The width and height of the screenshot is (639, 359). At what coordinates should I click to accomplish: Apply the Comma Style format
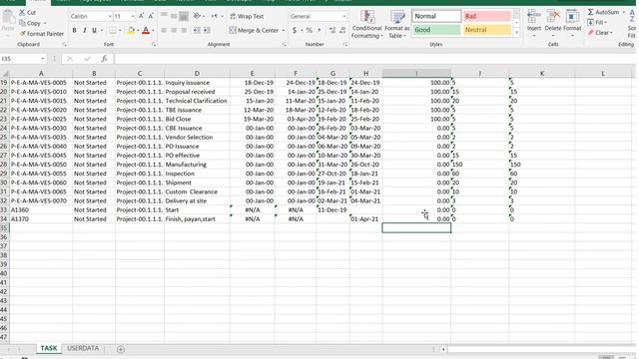coord(319,30)
